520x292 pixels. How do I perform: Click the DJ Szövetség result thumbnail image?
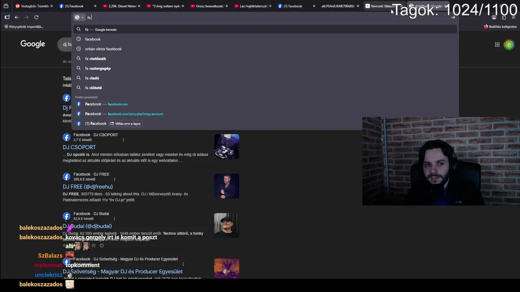[227, 268]
